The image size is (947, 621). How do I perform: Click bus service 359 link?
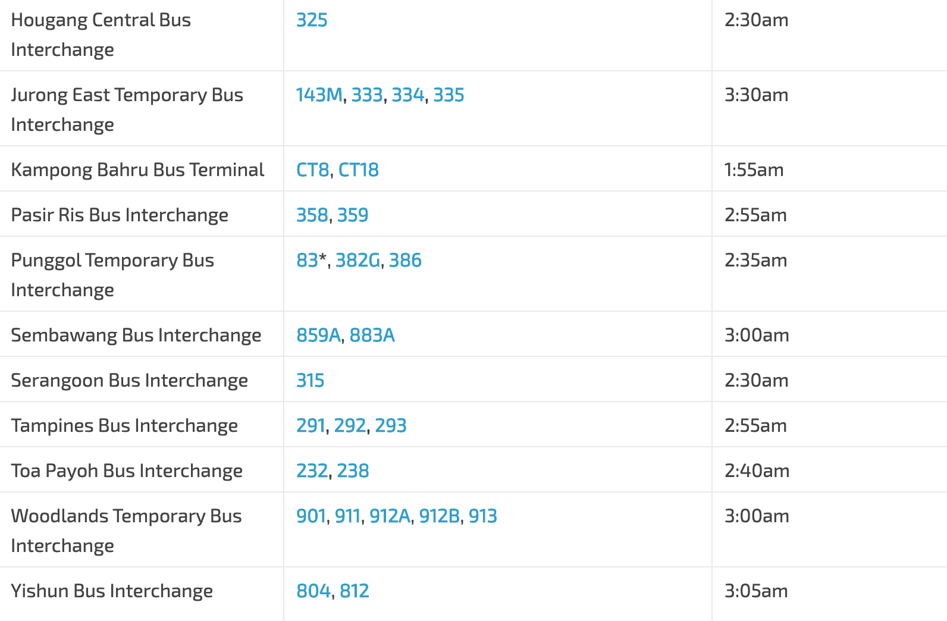[353, 215]
